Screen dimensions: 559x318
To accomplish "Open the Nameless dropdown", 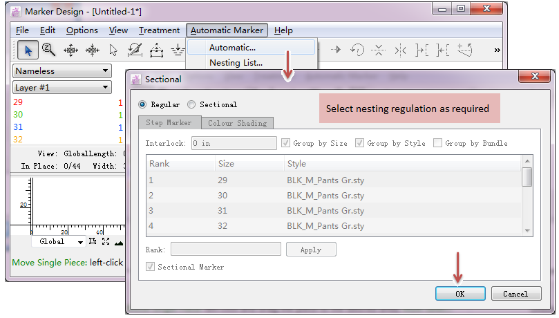I will 62,71.
